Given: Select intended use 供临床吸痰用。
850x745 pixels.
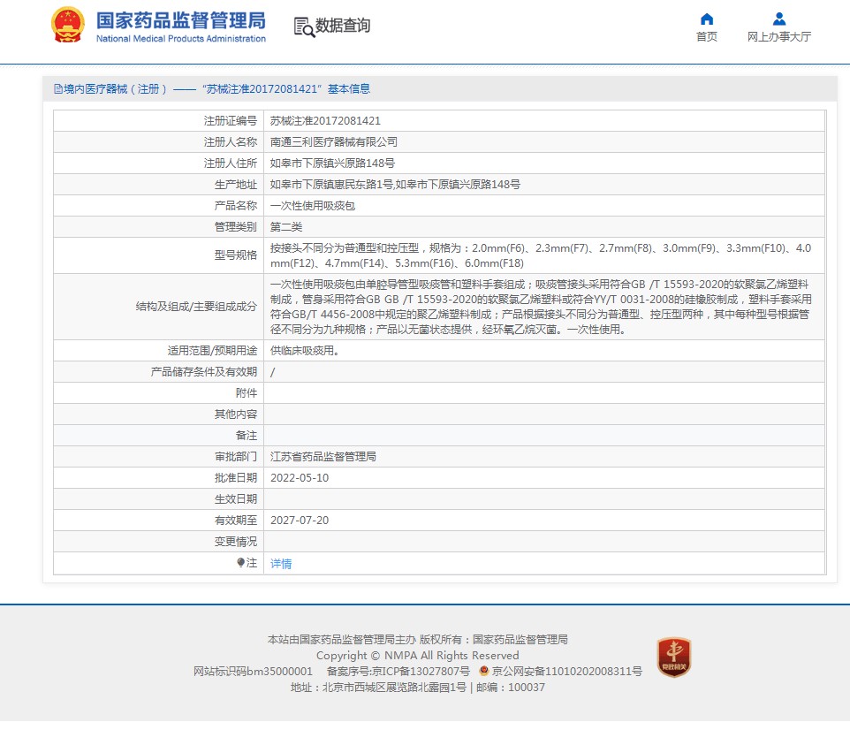Looking at the screenshot, I should (x=305, y=351).
